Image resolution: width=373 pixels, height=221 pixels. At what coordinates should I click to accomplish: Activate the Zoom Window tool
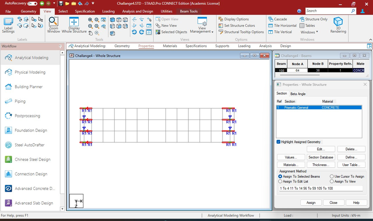pyautogui.click(x=54, y=25)
